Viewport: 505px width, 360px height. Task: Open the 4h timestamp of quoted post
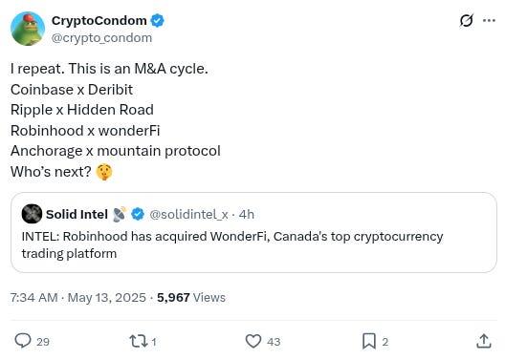pos(247,215)
